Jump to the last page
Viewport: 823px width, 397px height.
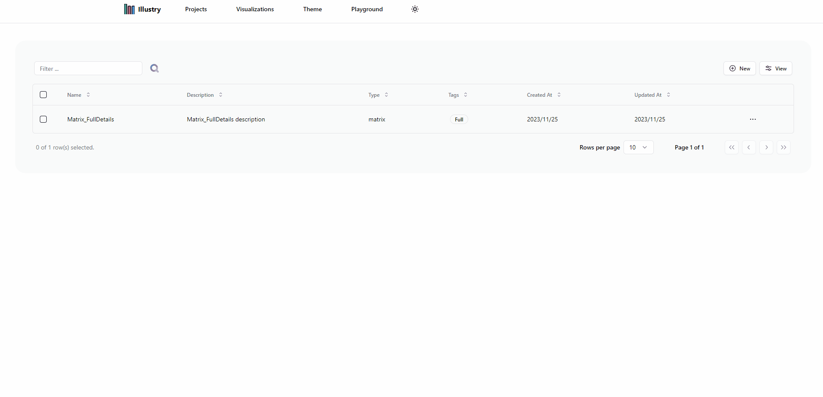783,147
